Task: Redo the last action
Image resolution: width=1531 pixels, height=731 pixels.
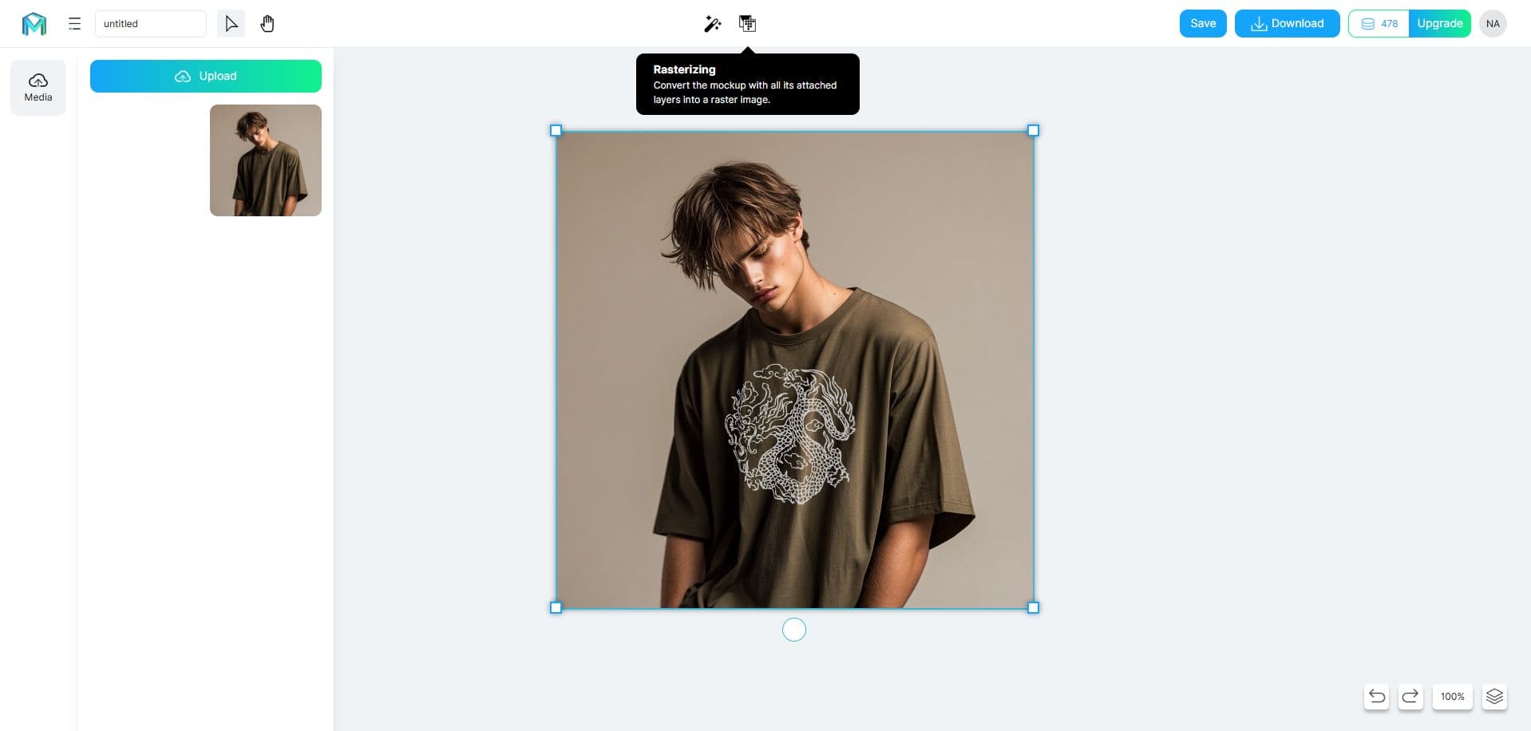Action: tap(1410, 697)
